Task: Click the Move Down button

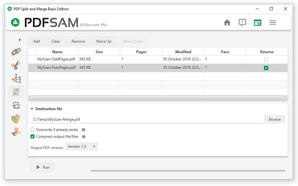Action: click(133, 41)
